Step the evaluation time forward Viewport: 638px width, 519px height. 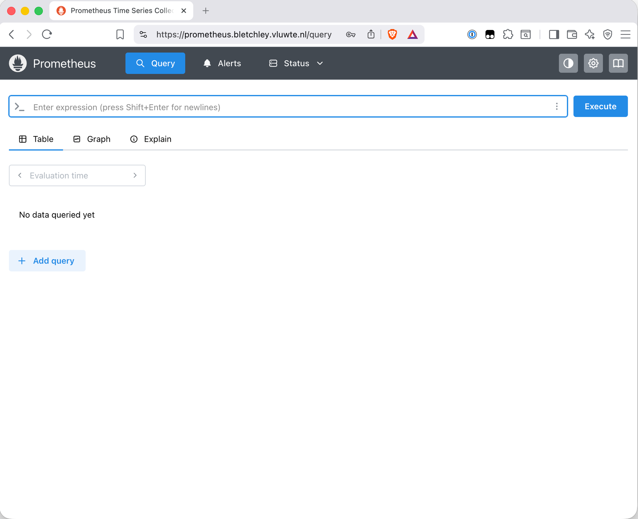pos(135,175)
